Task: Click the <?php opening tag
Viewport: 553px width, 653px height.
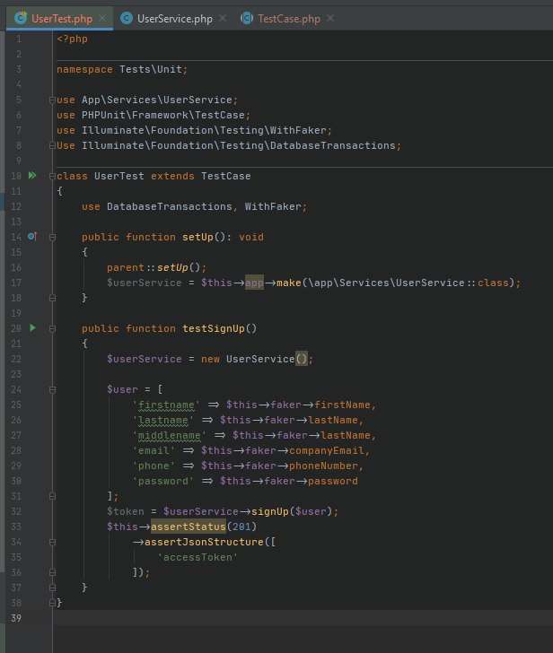Action: click(x=72, y=39)
